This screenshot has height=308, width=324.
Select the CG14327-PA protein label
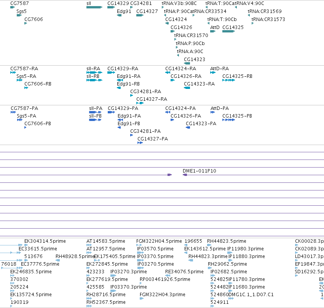pos(153,139)
